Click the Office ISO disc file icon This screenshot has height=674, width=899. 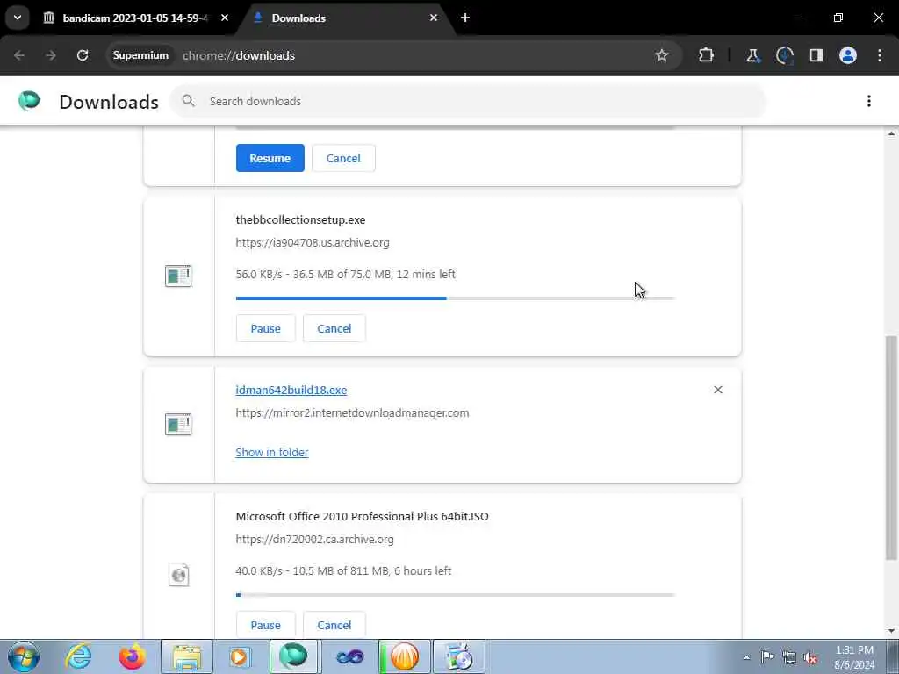pos(179,575)
